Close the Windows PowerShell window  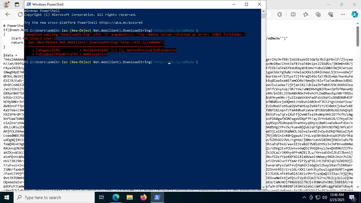[259, 4]
